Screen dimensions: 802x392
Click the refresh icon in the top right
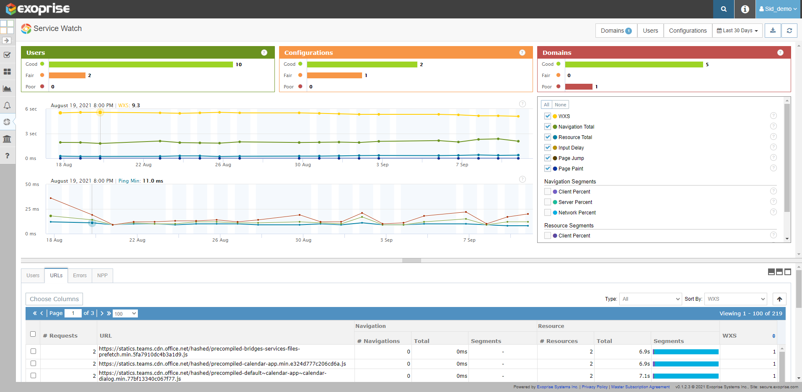point(789,30)
